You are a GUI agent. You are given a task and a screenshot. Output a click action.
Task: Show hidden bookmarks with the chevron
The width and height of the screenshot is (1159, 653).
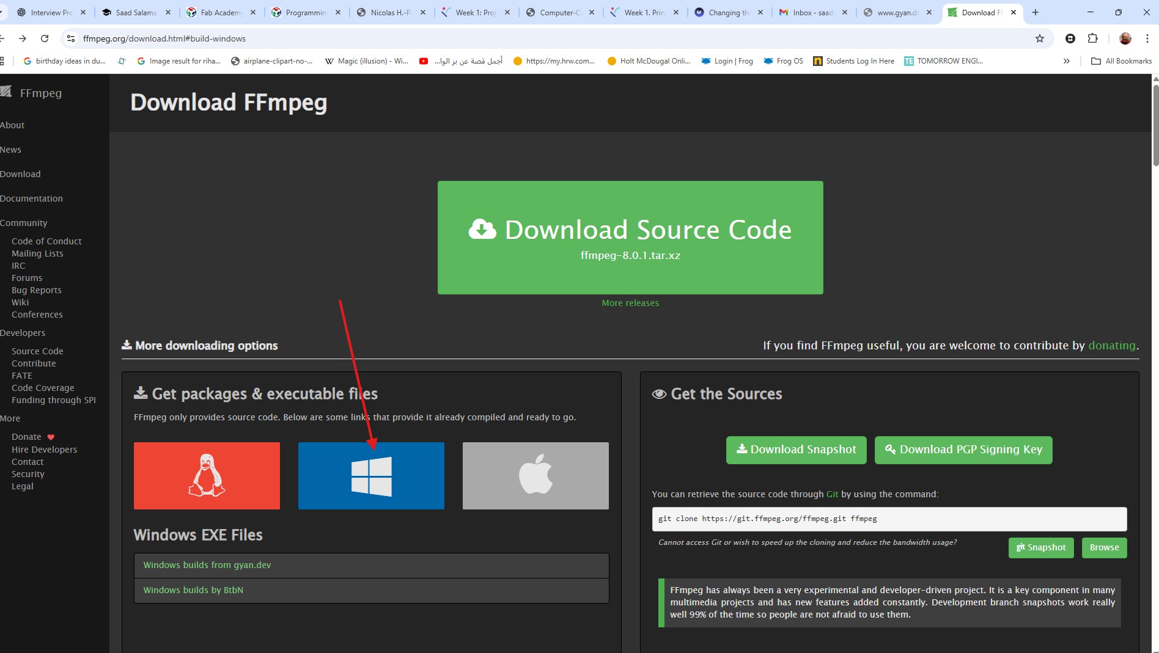[x=1067, y=61]
